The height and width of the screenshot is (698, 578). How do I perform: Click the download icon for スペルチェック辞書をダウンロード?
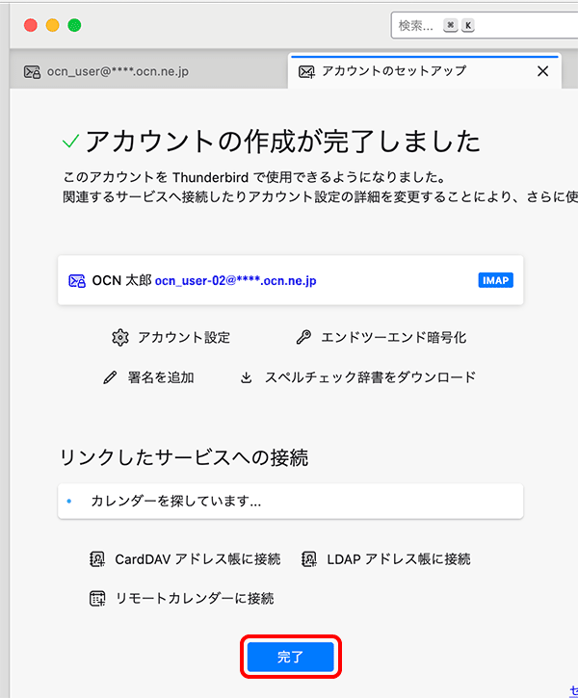[247, 377]
